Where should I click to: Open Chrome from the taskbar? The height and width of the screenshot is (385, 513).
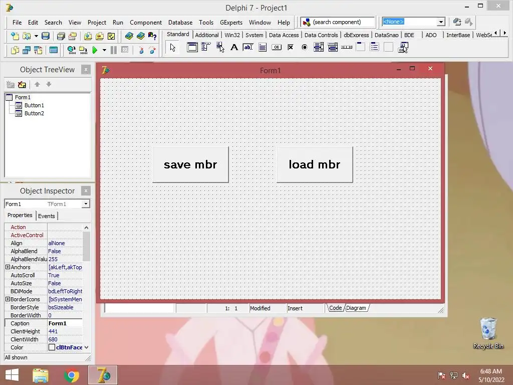(x=71, y=375)
